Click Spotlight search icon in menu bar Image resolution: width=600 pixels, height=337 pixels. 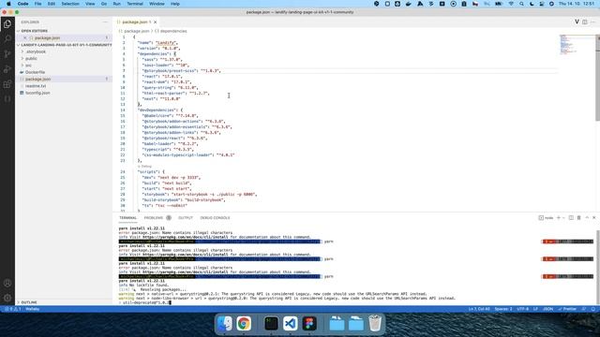521,4
